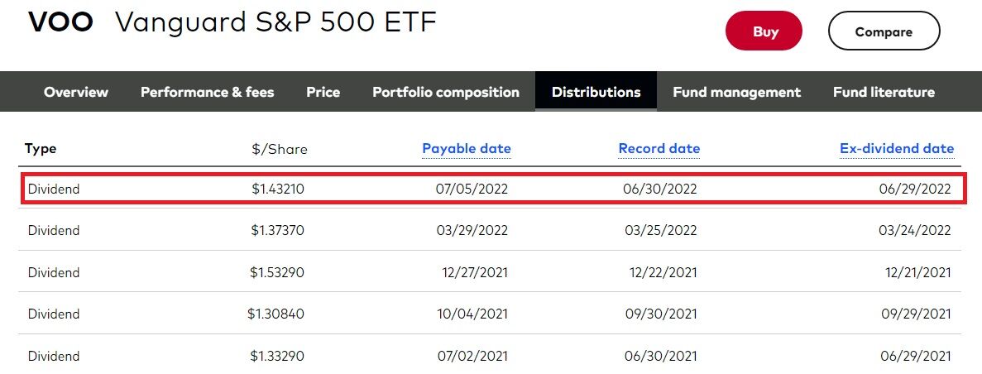The image size is (982, 374).
Task: Open the Portfolio composition tab
Action: 446,92
